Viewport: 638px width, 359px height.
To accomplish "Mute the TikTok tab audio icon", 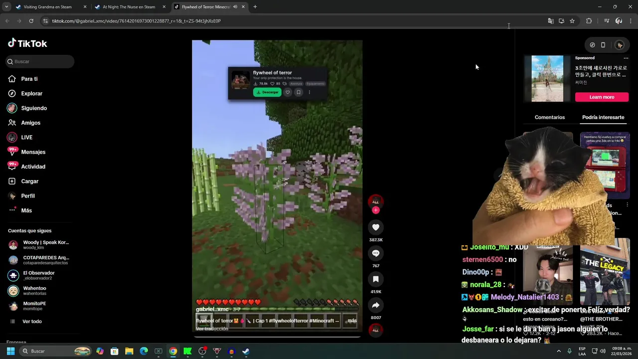I will click(235, 7).
